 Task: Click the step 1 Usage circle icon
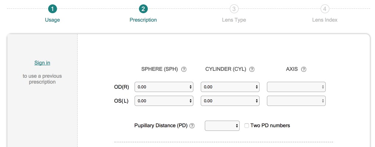click(x=53, y=9)
